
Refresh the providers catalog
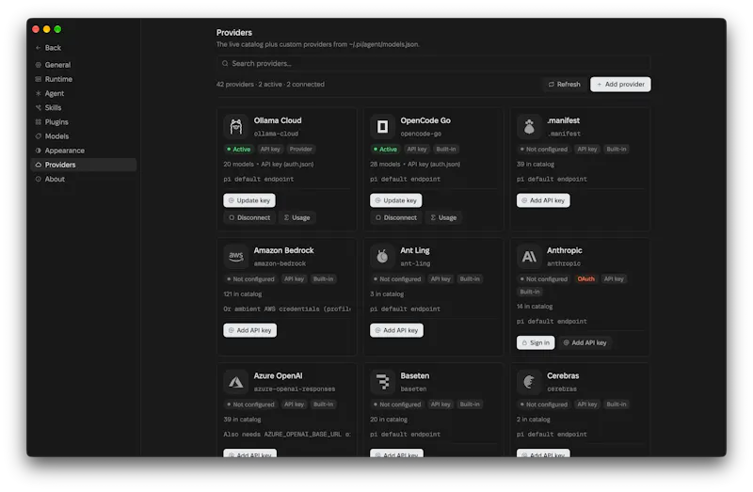point(565,84)
